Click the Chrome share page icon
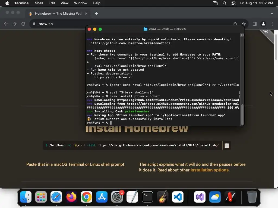The width and height of the screenshot is (278, 208). tap(235, 24)
